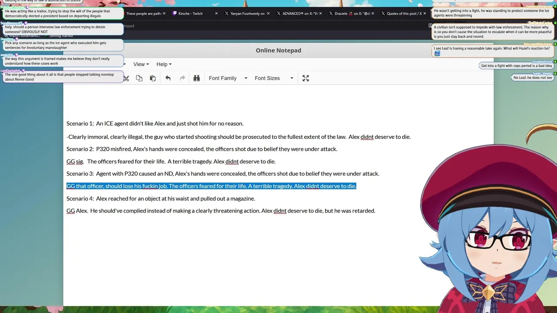Click chat message 'the way this argument is framed'
The height and width of the screenshot is (313, 557).
pyautogui.click(x=63, y=61)
